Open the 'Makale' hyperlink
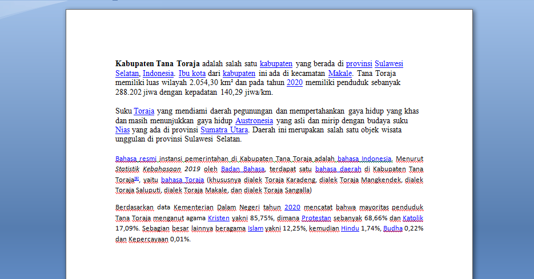 pyautogui.click(x=340, y=73)
